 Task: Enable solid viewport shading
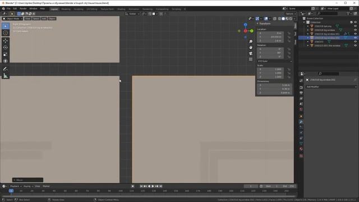pyautogui.click(x=283, y=19)
